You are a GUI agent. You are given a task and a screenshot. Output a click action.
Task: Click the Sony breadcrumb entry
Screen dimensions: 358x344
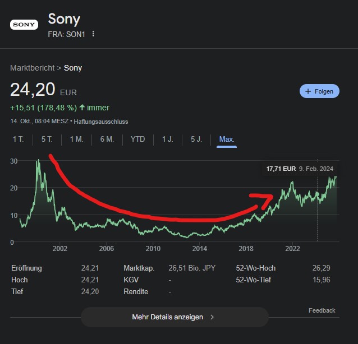(x=73, y=68)
